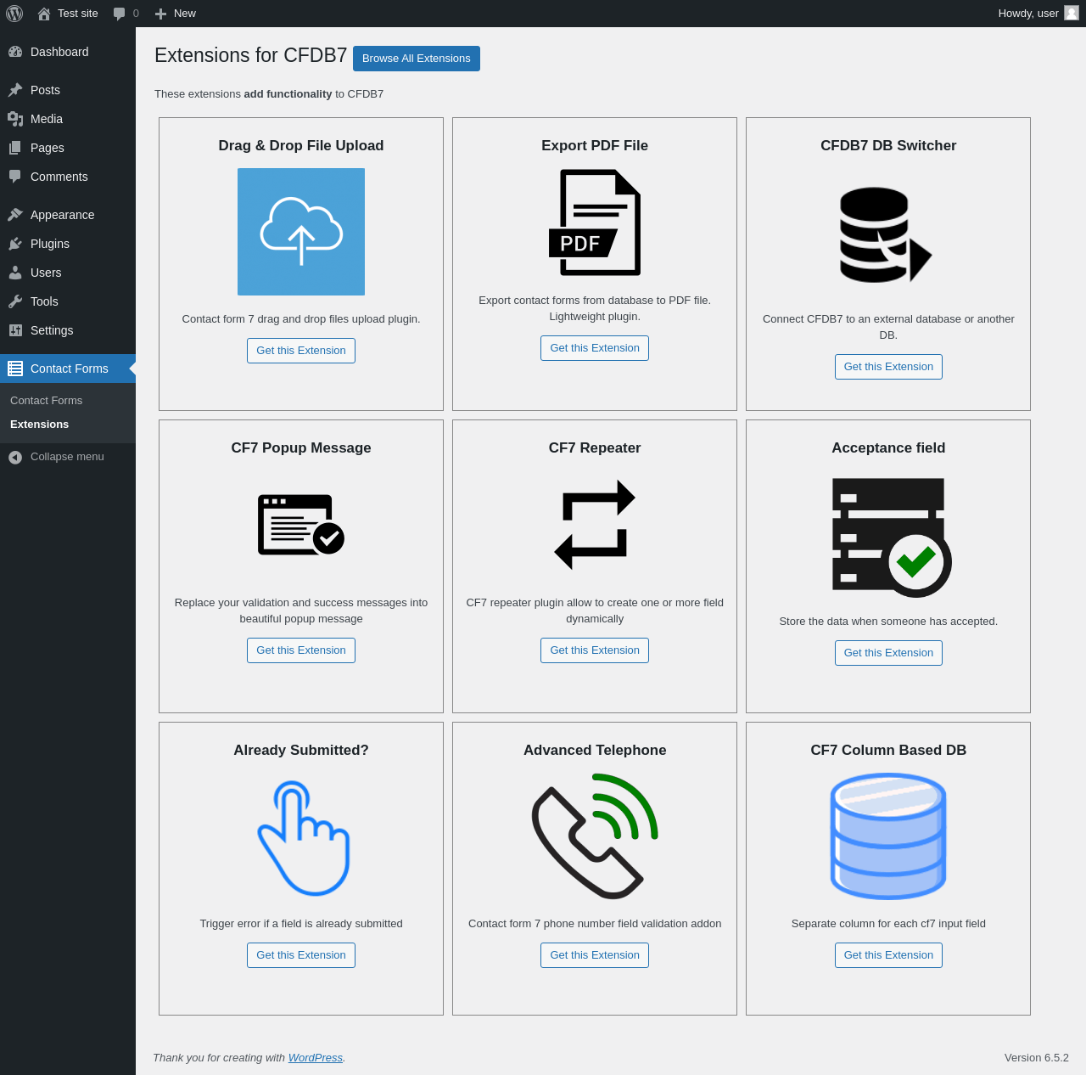Click the CF7 Column Based DB cylinder icon
The width and height of the screenshot is (1086, 1075).
point(888,836)
